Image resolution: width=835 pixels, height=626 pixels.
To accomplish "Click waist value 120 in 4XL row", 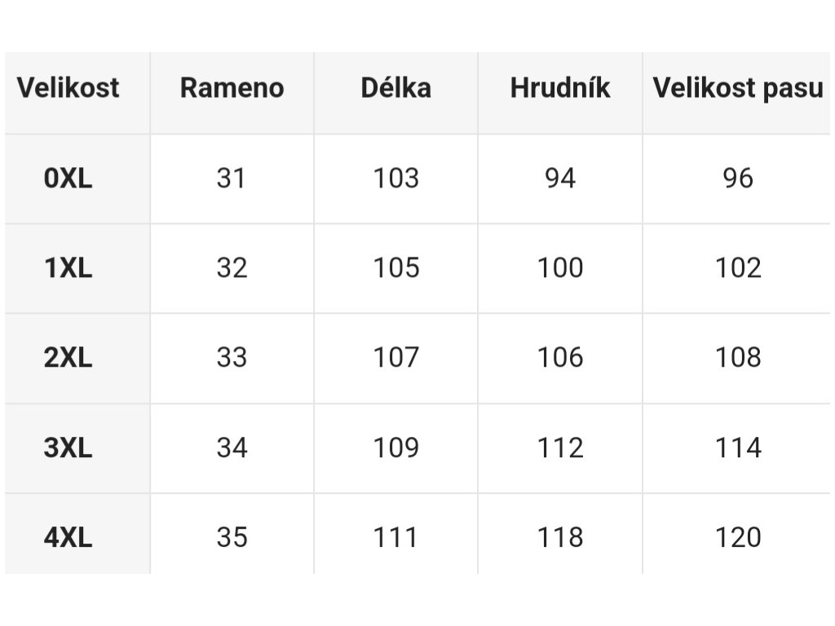I will point(738,537).
